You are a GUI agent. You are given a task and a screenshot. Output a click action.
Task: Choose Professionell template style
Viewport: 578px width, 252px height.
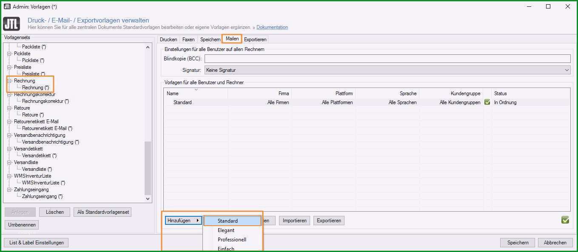[232, 240]
